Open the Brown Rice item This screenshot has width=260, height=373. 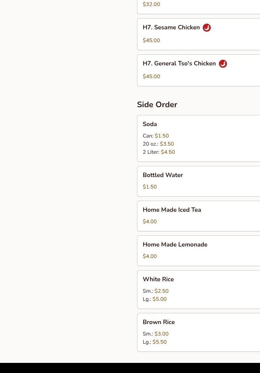click(159, 322)
